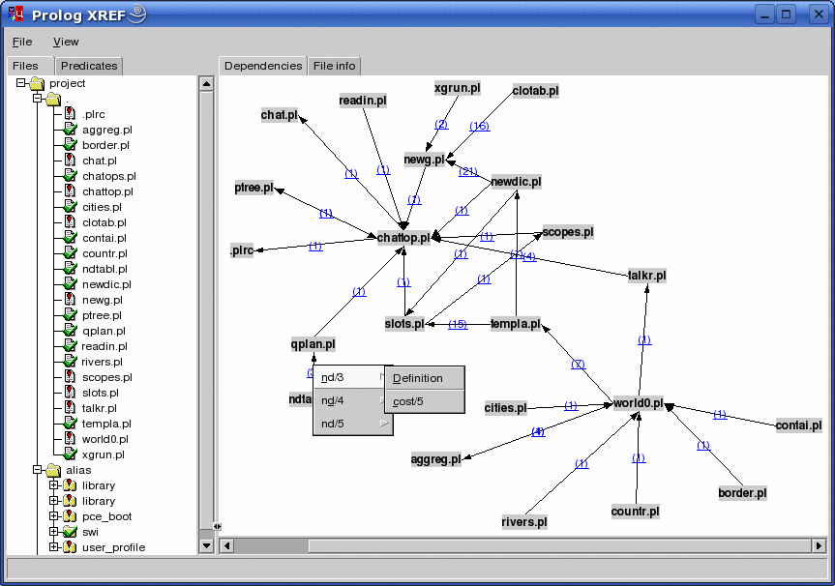Screen dimensions: 835x586
Task: Collapse the alias tree node
Action: pos(37,470)
